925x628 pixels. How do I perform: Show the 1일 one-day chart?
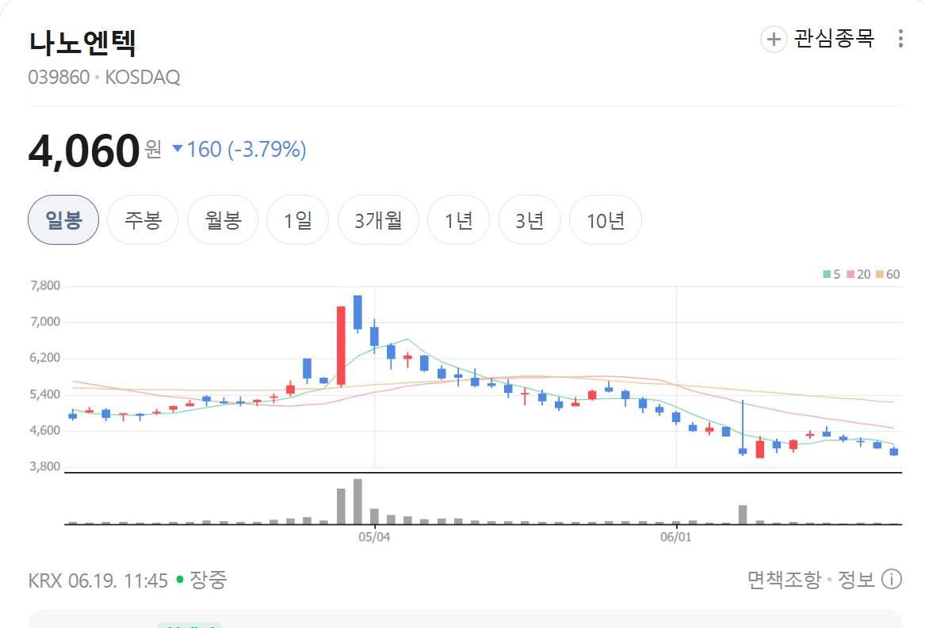[298, 220]
